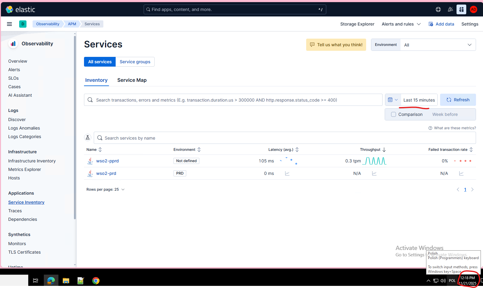Focus the transactions, errors and metrics query bar
Viewport: 483px width, 288px height.
coord(233,100)
